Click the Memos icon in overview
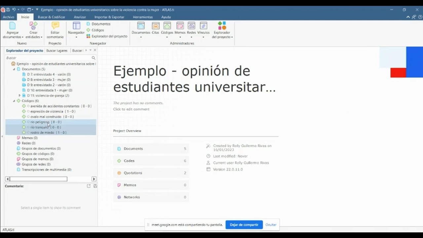This screenshot has height=238, width=423. tap(119, 185)
